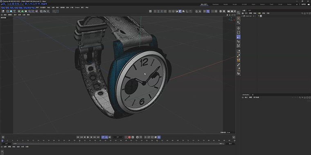Switch to the Paint layout tab
This screenshot has height=155, width=311.
pyautogui.click(x=253, y=4)
